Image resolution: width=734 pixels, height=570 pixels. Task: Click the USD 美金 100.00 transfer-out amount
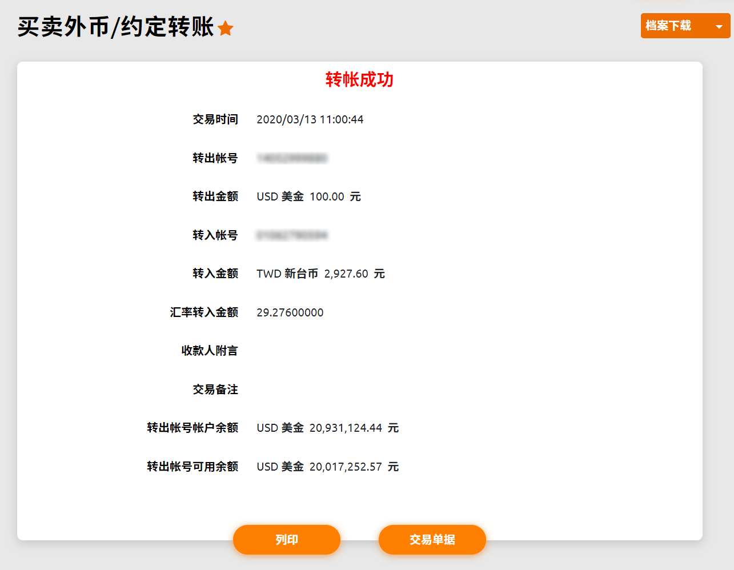pyautogui.click(x=308, y=196)
